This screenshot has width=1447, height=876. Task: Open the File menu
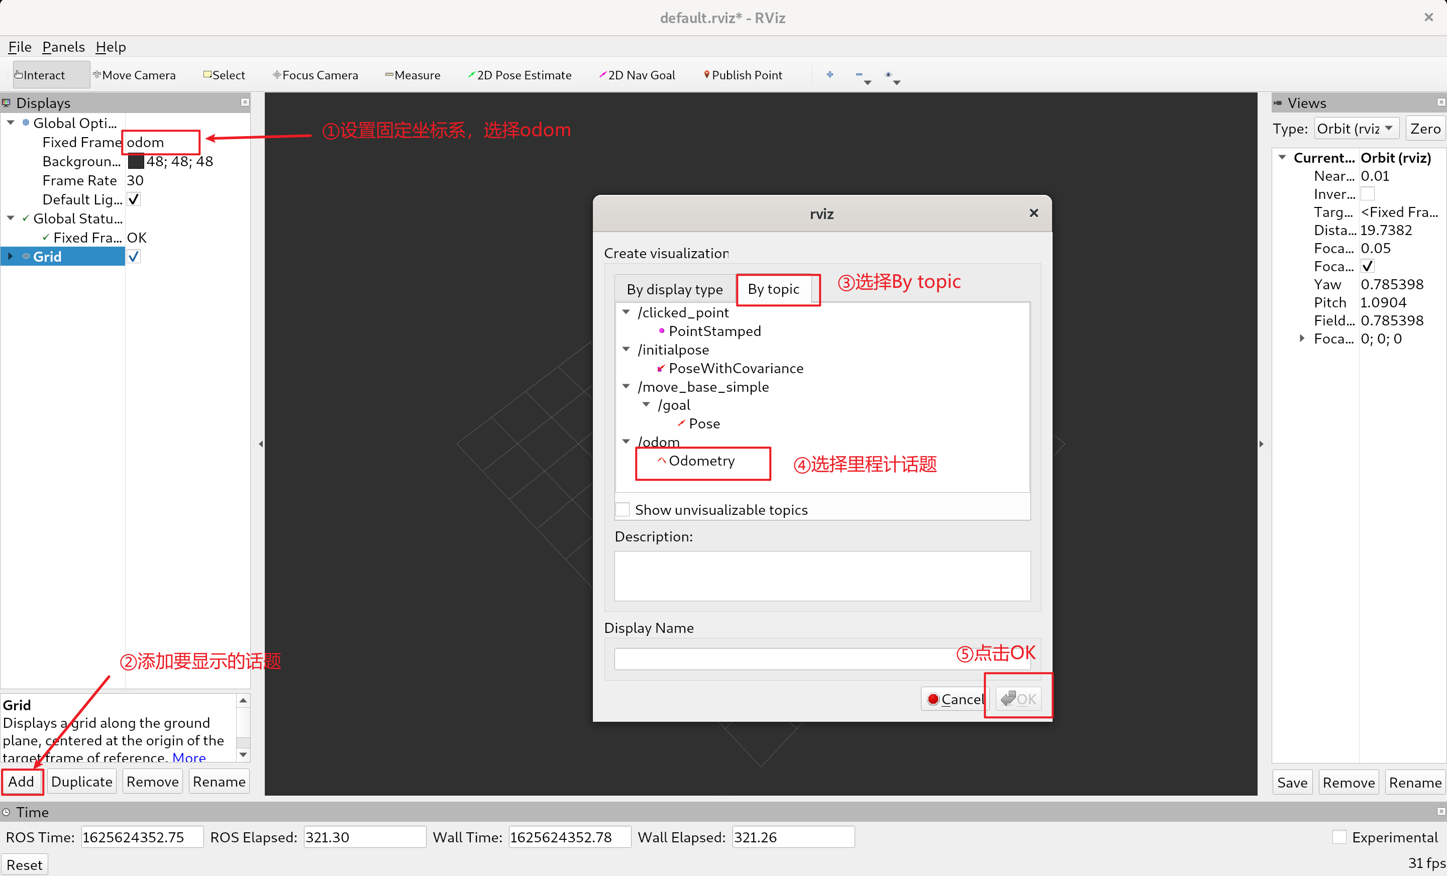[x=20, y=46]
